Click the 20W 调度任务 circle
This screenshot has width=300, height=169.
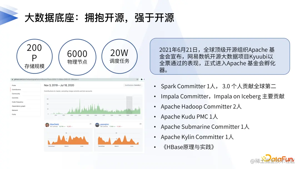click(x=119, y=56)
